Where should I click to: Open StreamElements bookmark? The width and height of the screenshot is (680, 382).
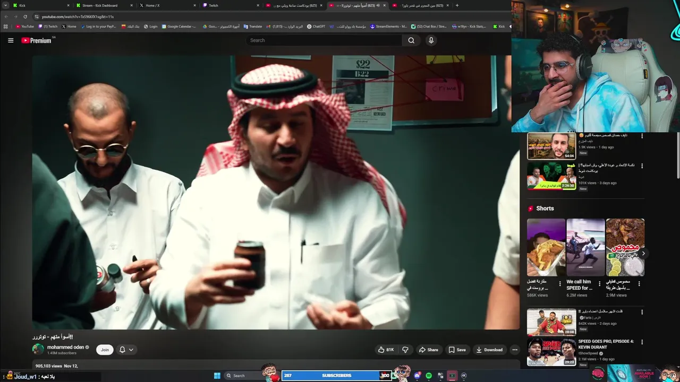coord(388,26)
